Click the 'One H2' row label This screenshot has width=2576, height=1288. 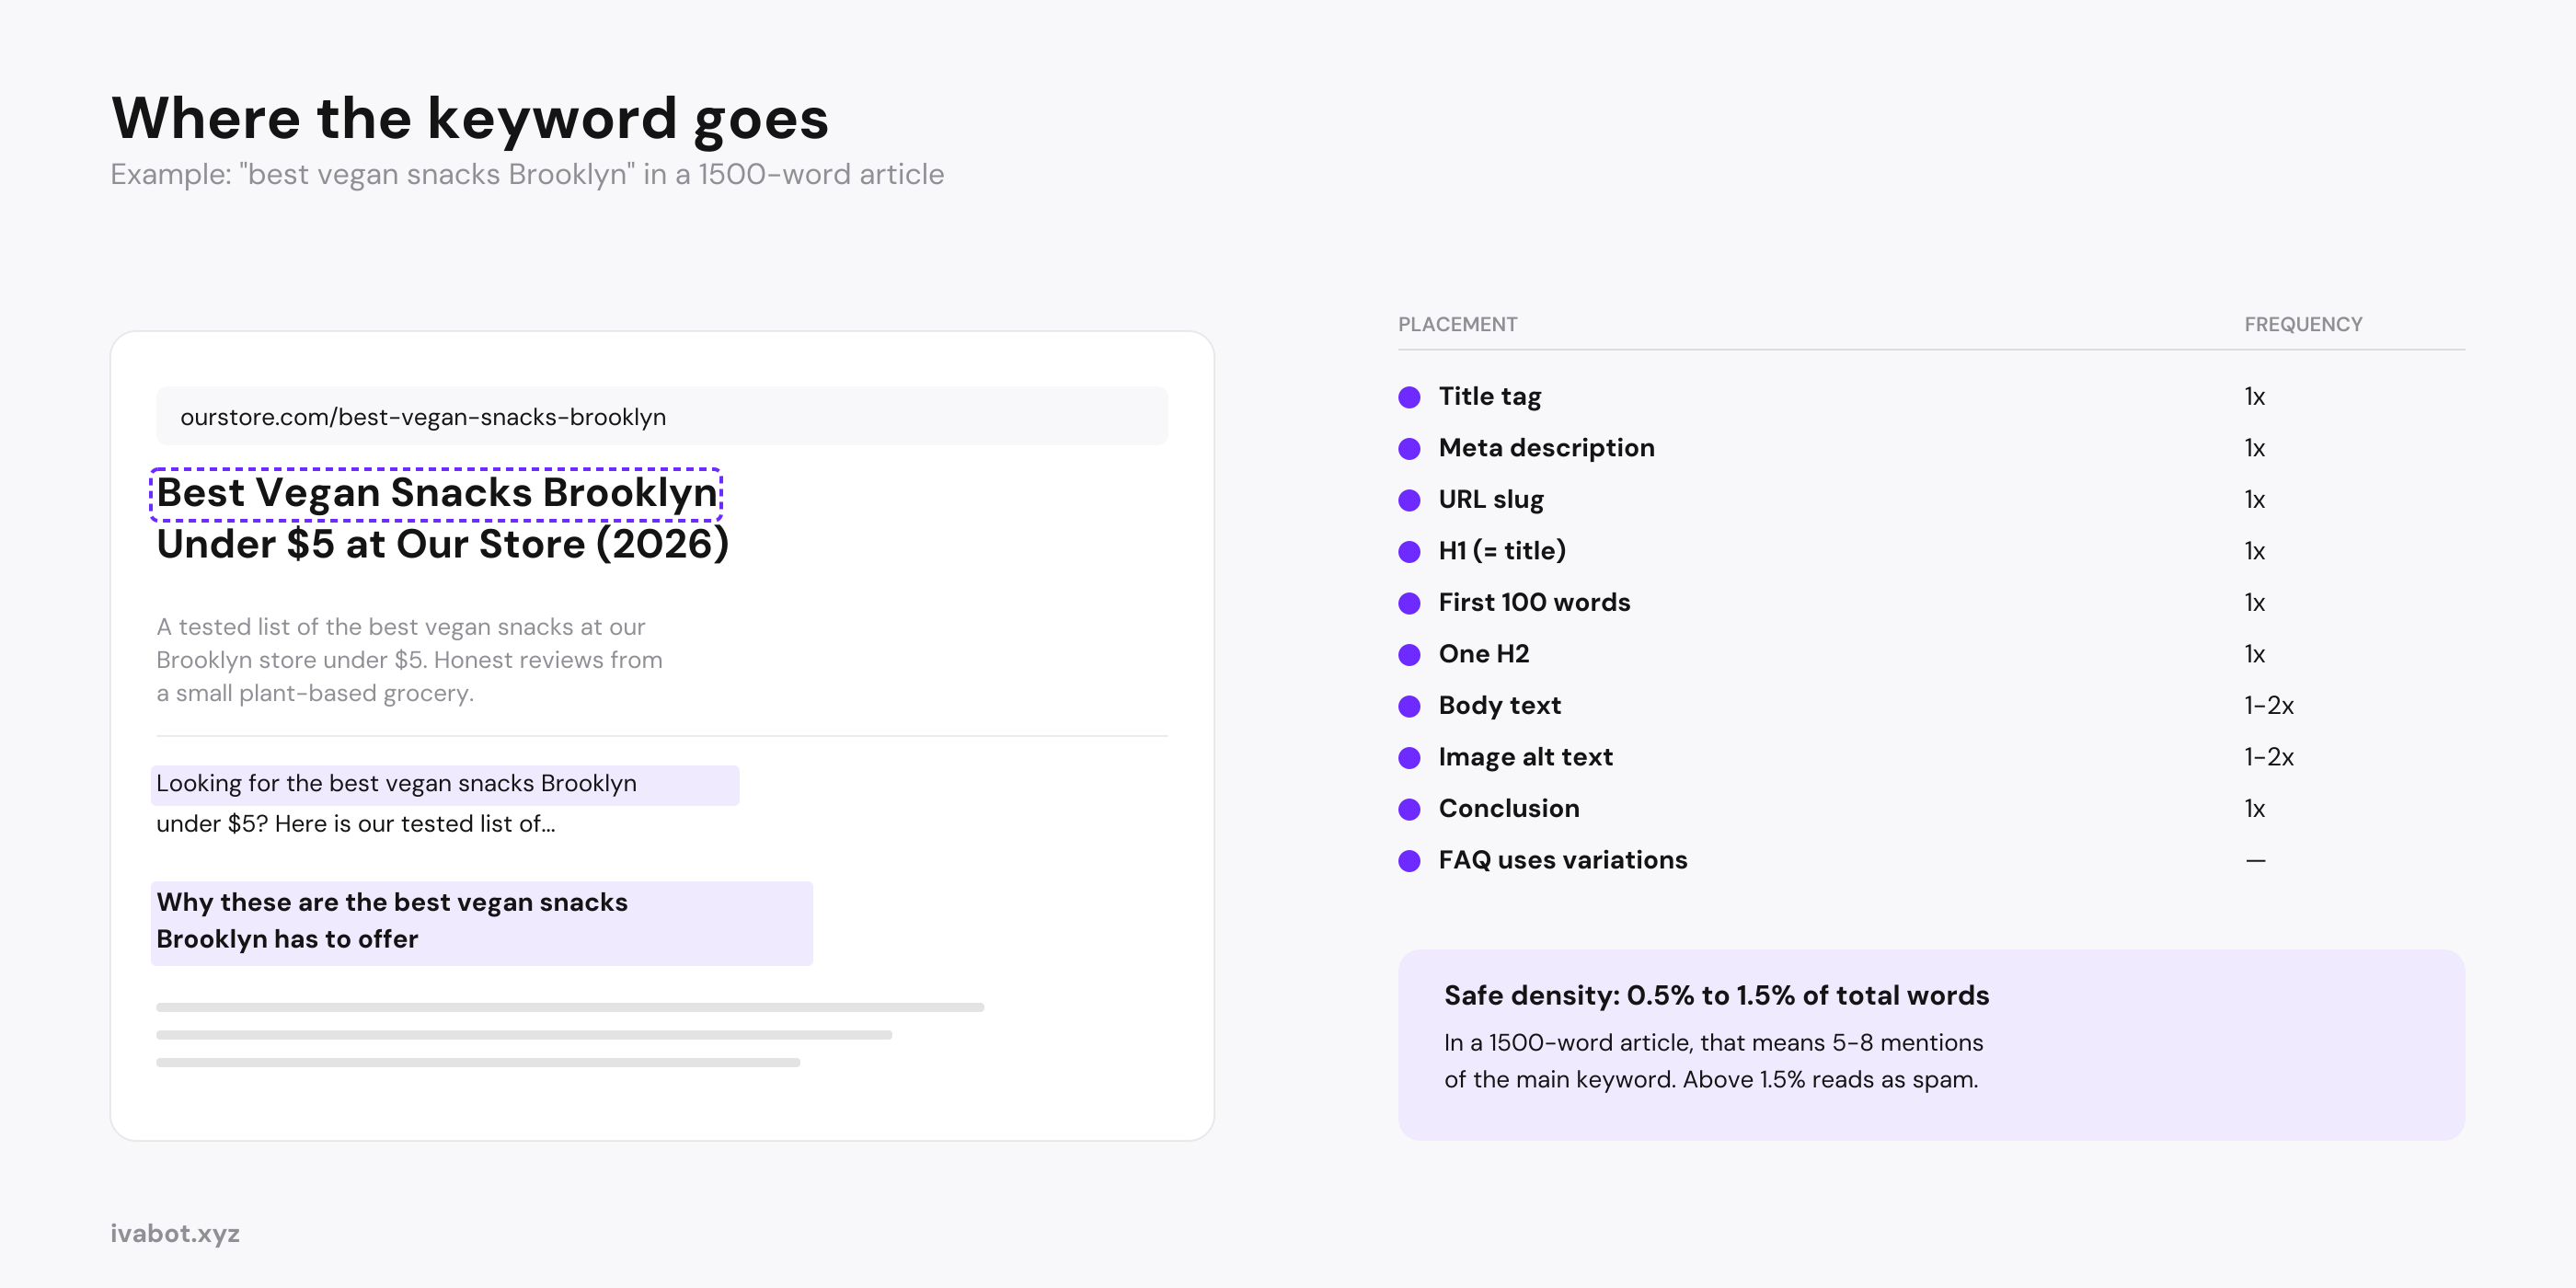tap(1484, 654)
